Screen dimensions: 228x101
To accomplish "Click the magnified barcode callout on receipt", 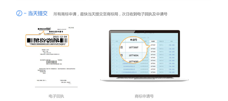I will (x=47, y=40).
